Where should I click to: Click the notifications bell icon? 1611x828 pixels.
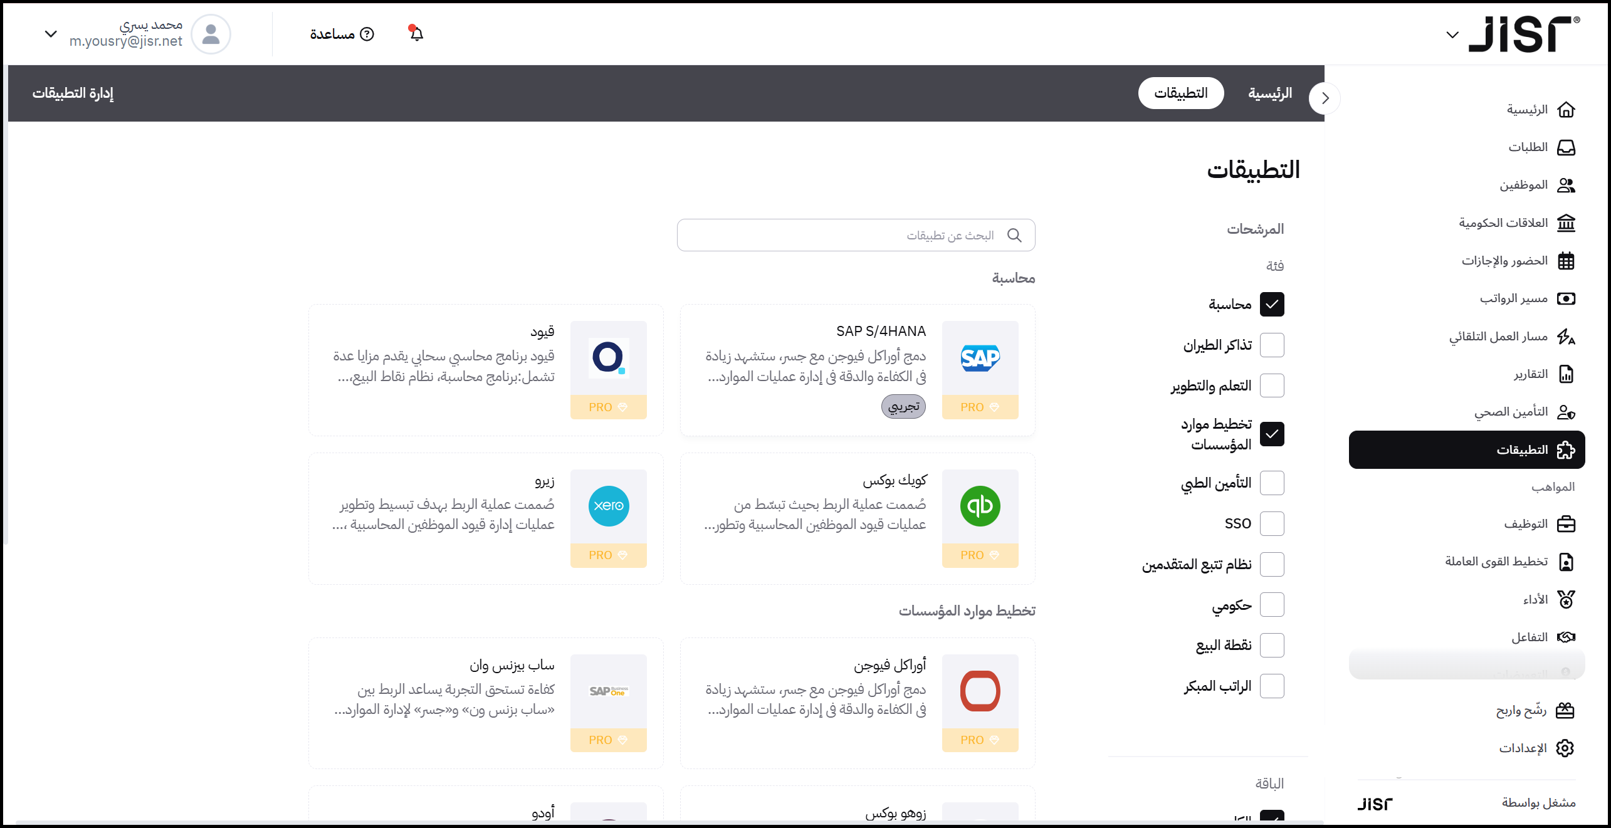click(416, 34)
